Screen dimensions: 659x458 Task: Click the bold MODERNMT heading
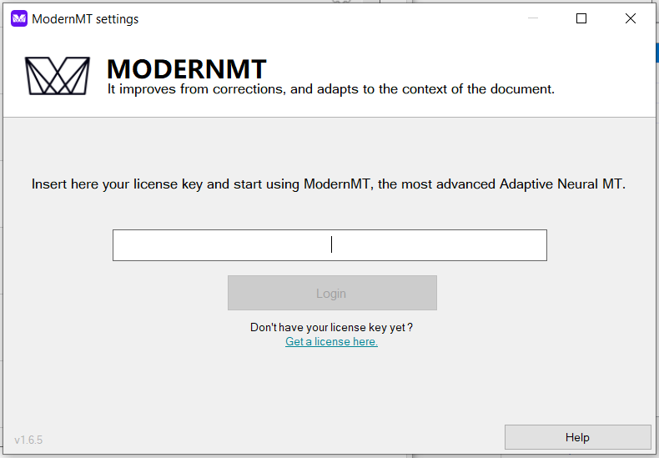coord(187,68)
